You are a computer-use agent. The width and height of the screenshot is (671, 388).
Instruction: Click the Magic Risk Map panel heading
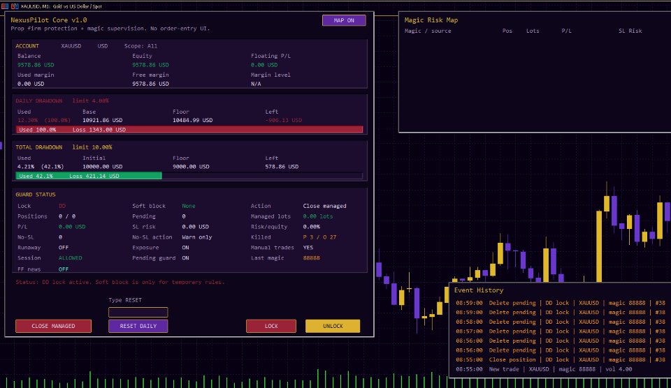pyautogui.click(x=431, y=20)
